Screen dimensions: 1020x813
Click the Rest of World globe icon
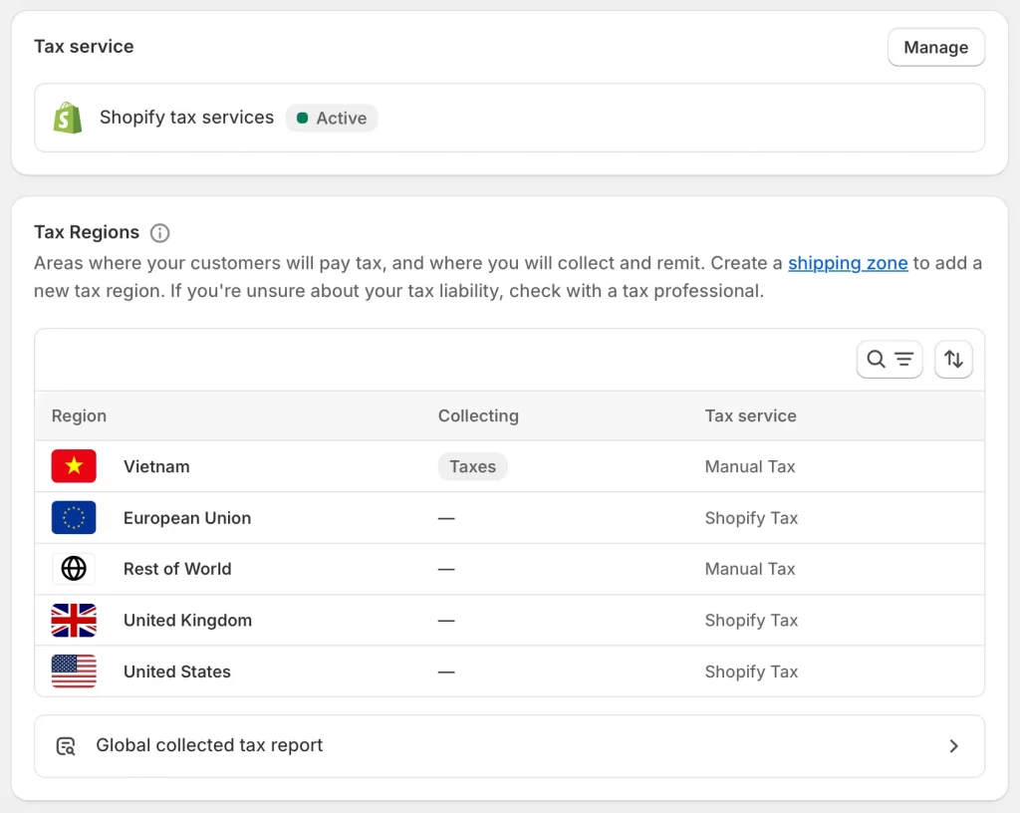tap(74, 569)
